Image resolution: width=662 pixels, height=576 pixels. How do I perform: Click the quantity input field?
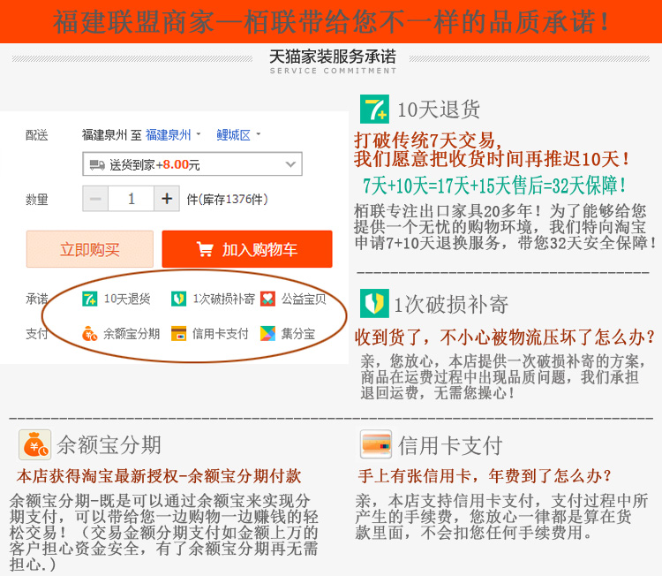[x=131, y=199]
